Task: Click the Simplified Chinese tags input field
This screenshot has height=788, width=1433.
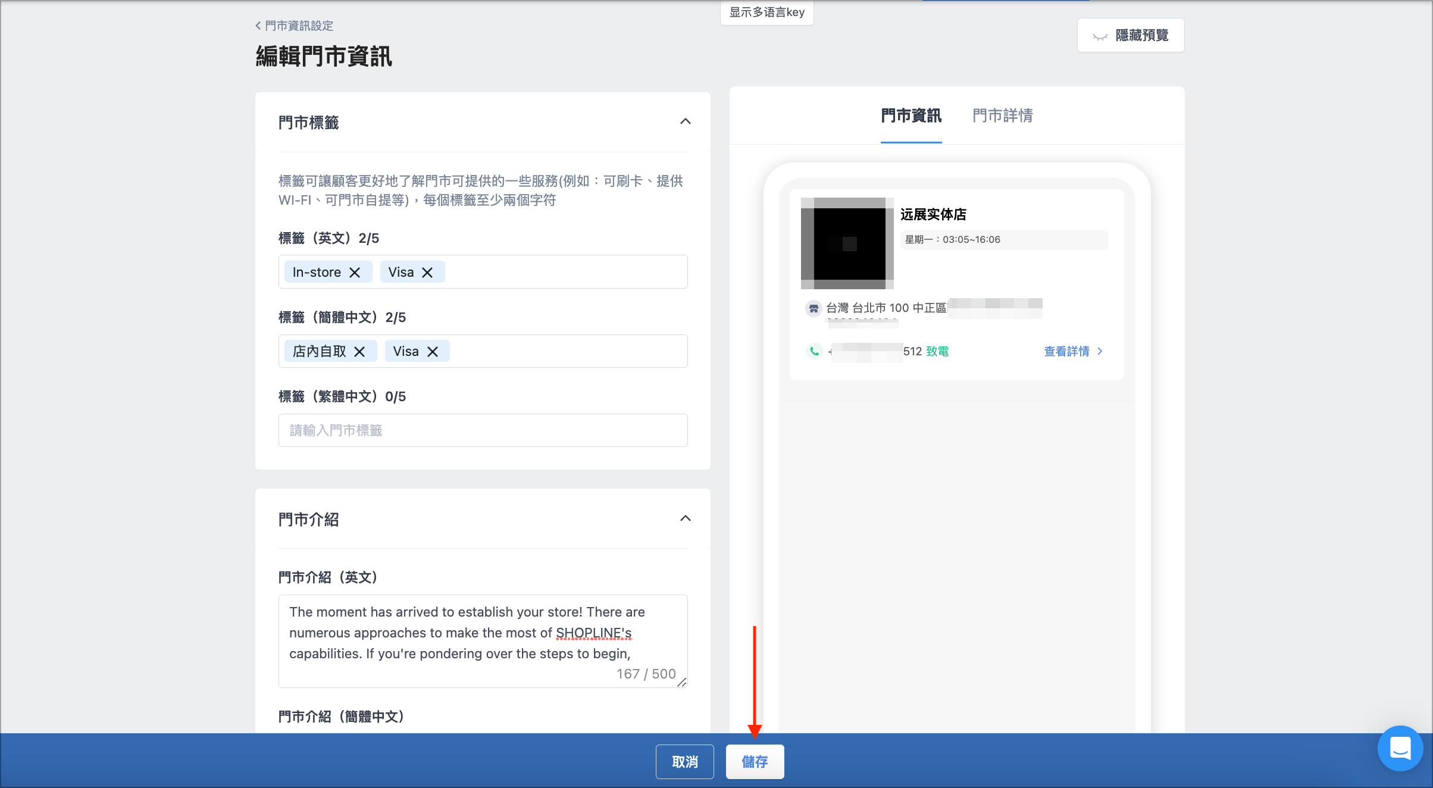Action: (x=483, y=351)
